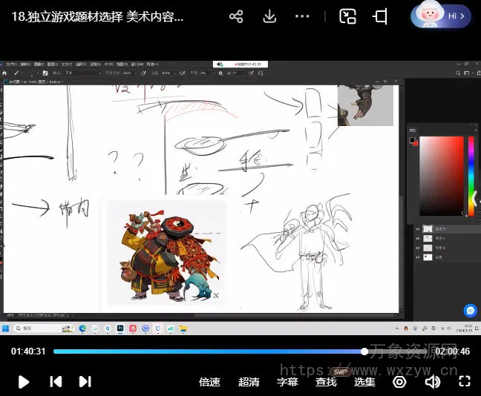The width and height of the screenshot is (481, 396).
Task: Skip to the previous video
Action: click(56, 382)
